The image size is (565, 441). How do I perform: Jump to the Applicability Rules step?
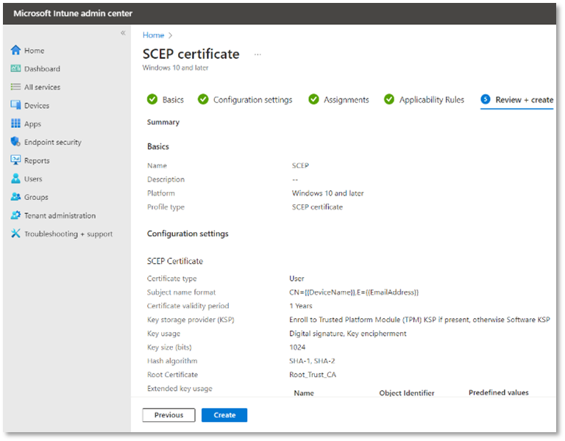coord(431,100)
